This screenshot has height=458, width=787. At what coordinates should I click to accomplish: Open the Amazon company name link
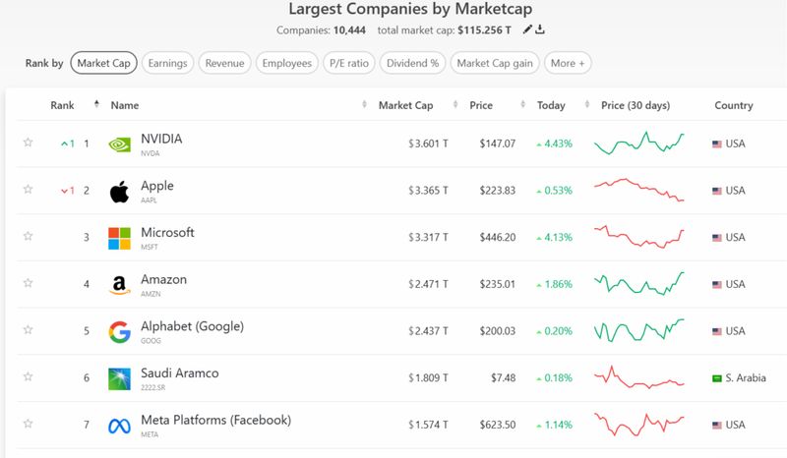[x=163, y=280]
